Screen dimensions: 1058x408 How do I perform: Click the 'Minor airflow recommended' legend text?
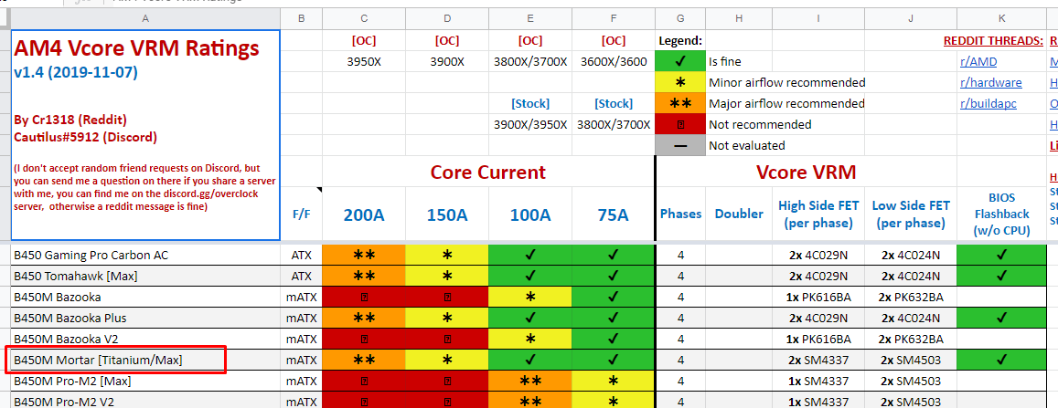[x=786, y=83]
